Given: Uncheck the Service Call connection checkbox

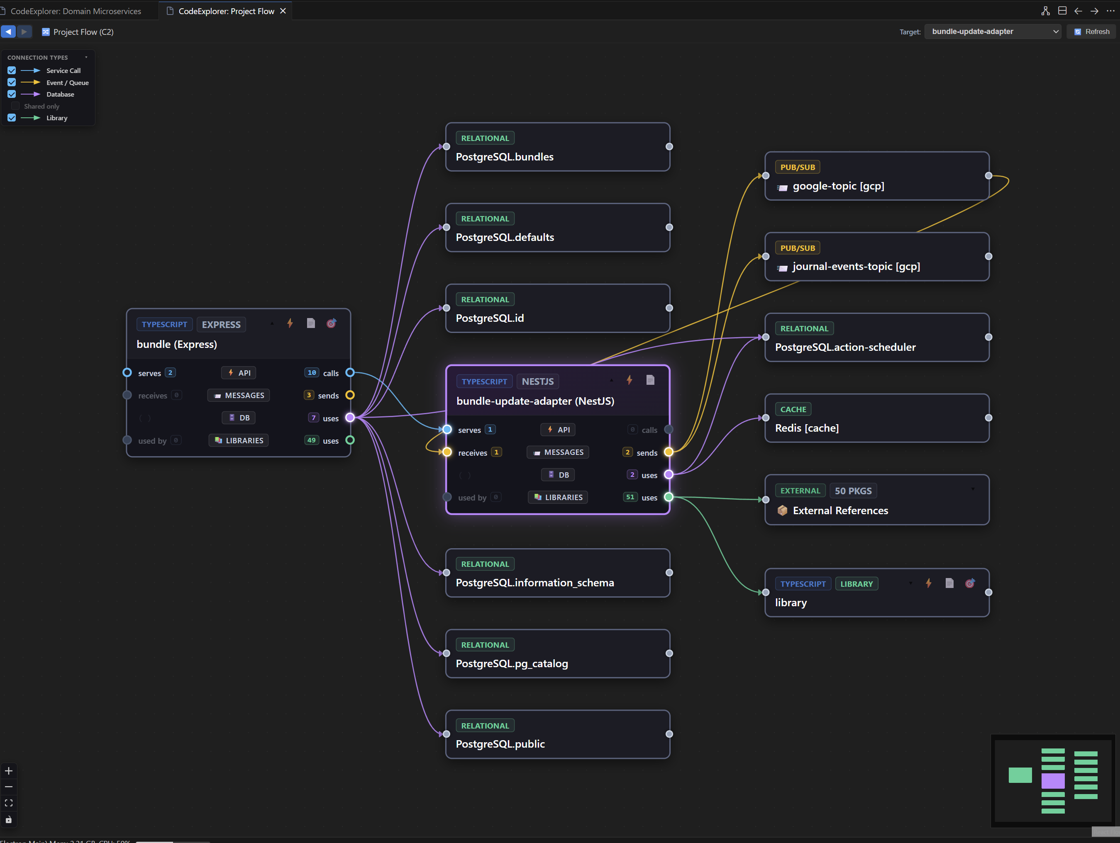Looking at the screenshot, I should [x=12, y=71].
